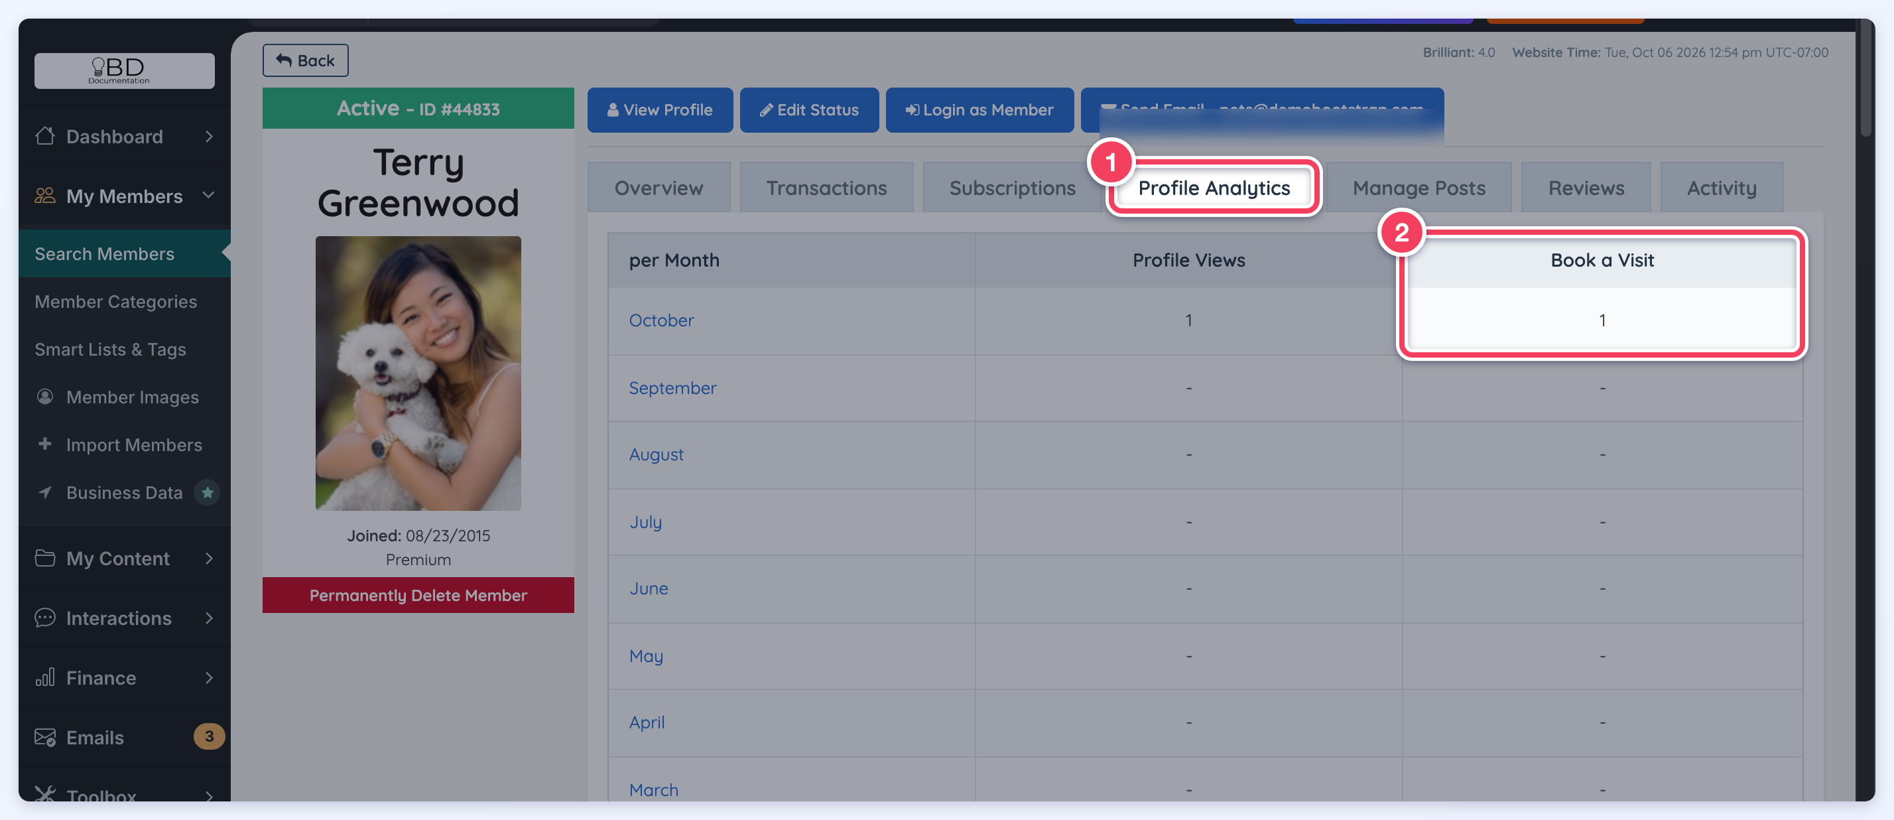This screenshot has width=1894, height=820.
Task: Expand the Toolbox menu chevron
Action: (x=209, y=795)
